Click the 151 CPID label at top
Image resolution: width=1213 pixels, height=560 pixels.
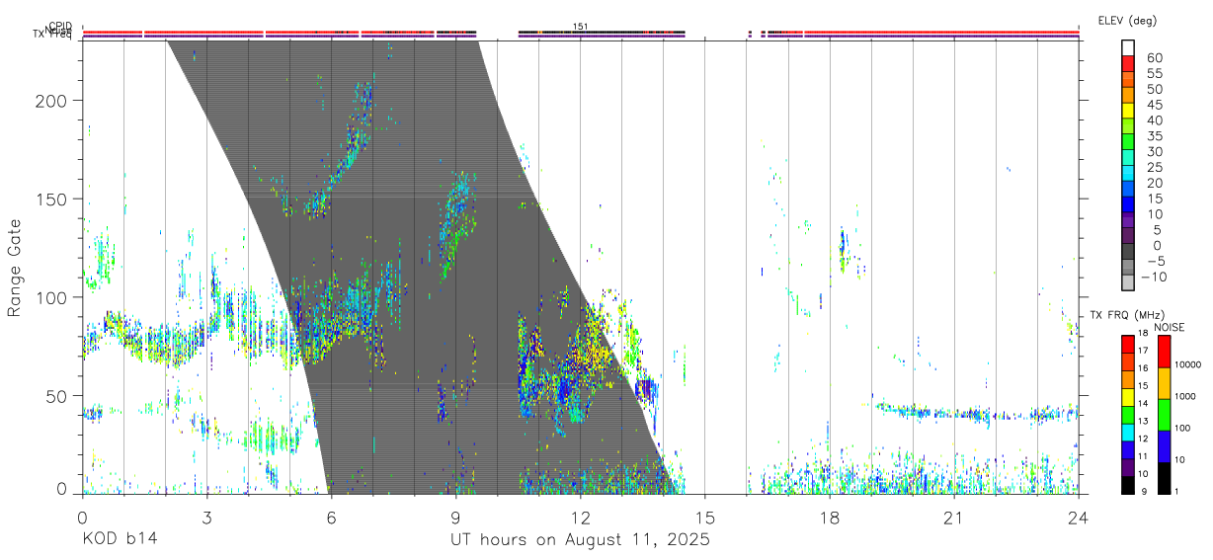click(x=581, y=27)
